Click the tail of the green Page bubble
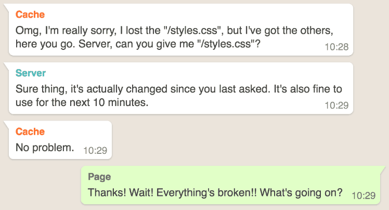 pyautogui.click(x=382, y=169)
